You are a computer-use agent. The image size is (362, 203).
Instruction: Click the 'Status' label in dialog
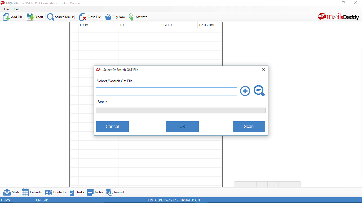(x=102, y=102)
